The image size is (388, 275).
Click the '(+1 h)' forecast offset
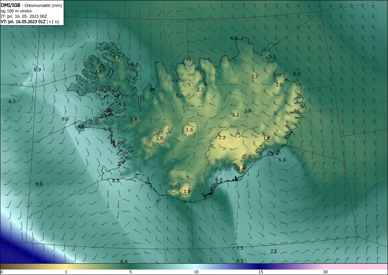[x=53, y=22]
